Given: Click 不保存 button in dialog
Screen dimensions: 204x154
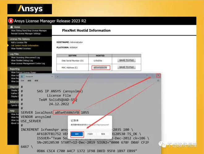Looking at the screenshot, I should pos(90,134).
